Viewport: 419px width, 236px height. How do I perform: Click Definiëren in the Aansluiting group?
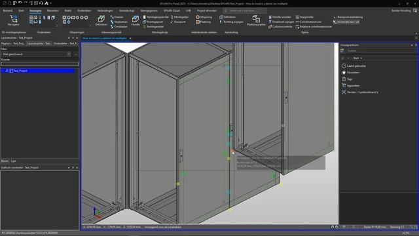tap(227, 17)
